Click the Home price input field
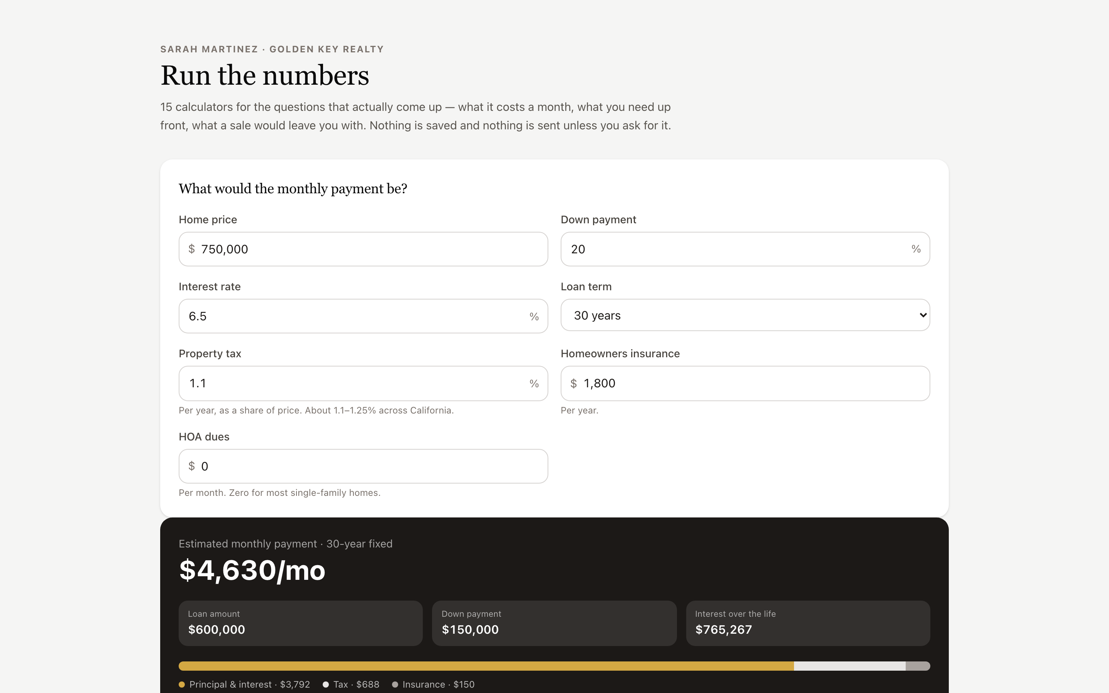 [x=363, y=249]
